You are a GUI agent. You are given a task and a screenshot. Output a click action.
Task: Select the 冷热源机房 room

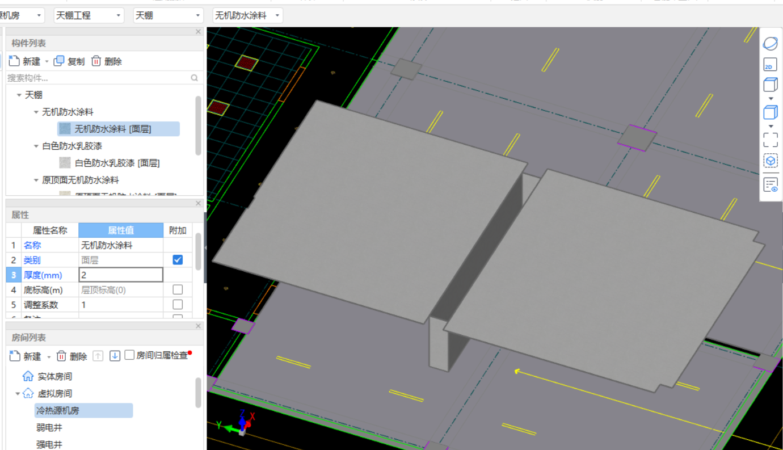[x=84, y=410]
